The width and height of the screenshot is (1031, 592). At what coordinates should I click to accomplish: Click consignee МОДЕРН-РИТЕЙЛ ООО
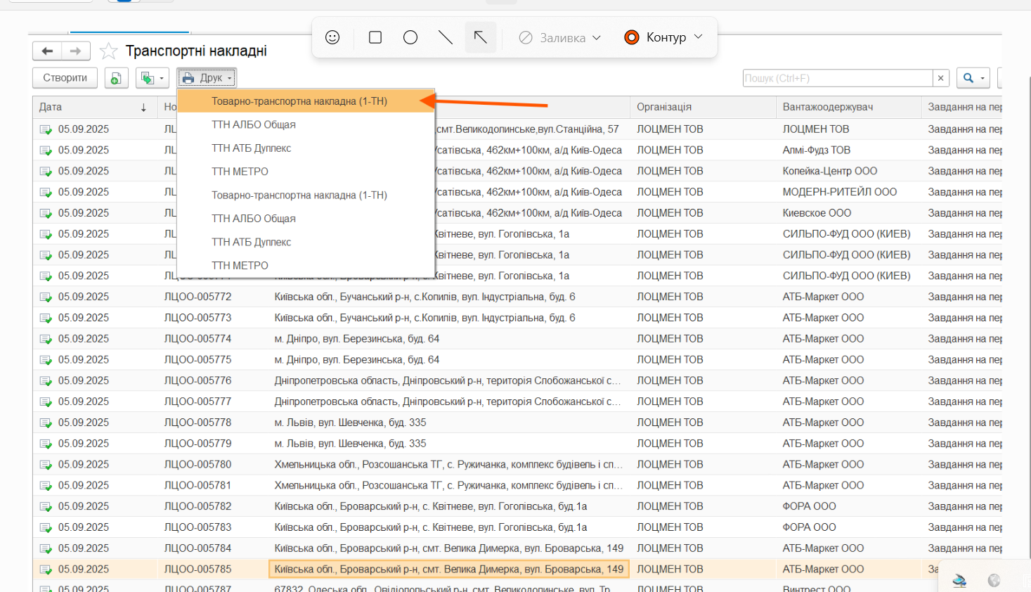[x=840, y=192]
